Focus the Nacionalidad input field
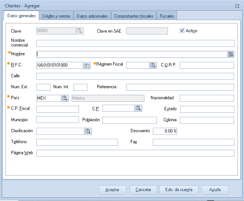The image size is (244, 201). [207, 98]
